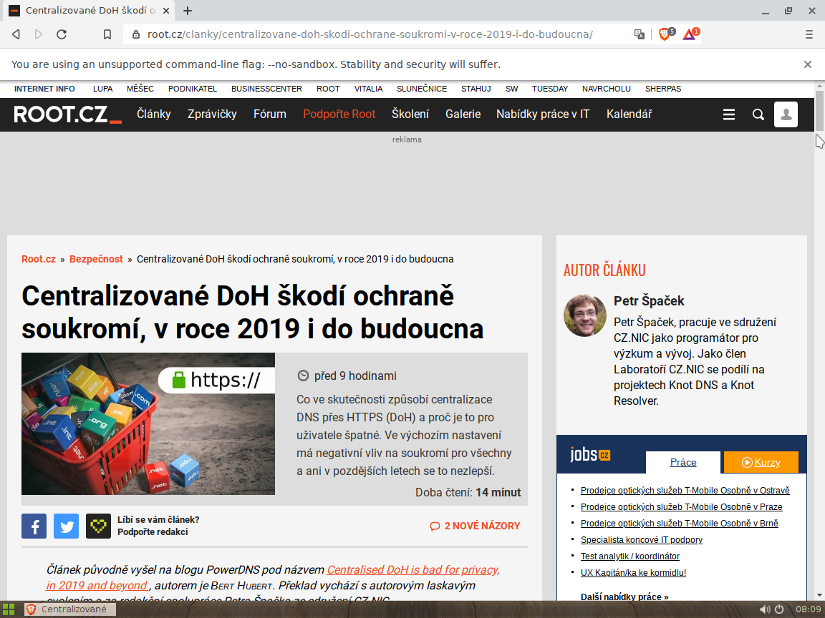Open the translate page icon
The image size is (825, 618).
point(640,34)
